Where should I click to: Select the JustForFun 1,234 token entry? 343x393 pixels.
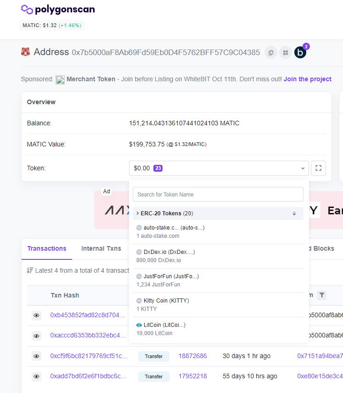point(218,281)
